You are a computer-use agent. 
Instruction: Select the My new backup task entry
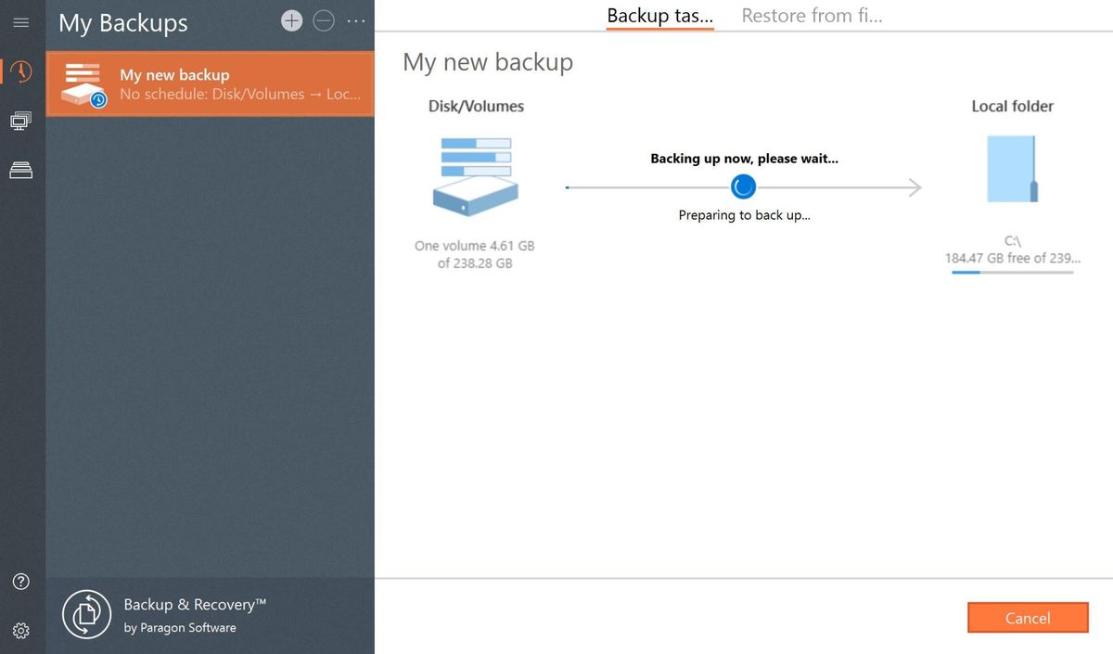click(x=210, y=83)
